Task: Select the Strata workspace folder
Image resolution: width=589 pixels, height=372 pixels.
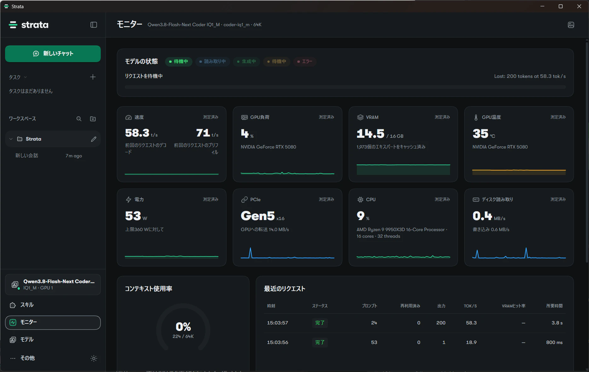Action: tap(53, 139)
